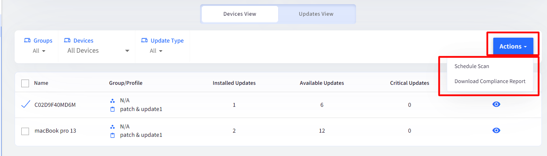The image size is (547, 156).
Task: Switch to the Updates View tab
Action: pos(316,14)
